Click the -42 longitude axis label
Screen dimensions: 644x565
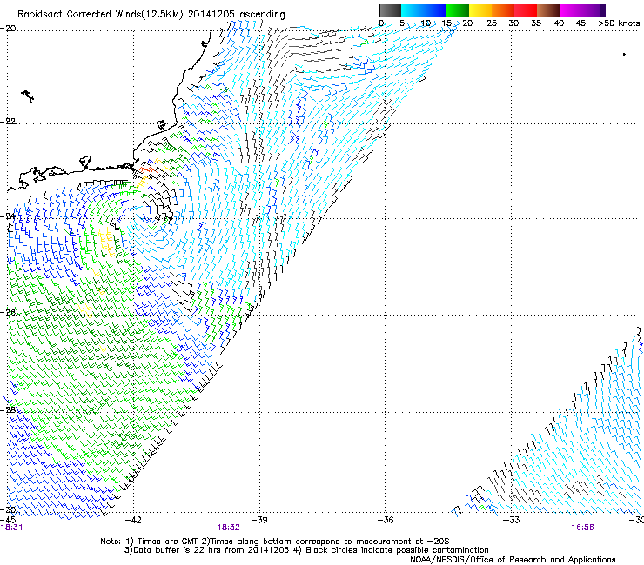(x=133, y=520)
